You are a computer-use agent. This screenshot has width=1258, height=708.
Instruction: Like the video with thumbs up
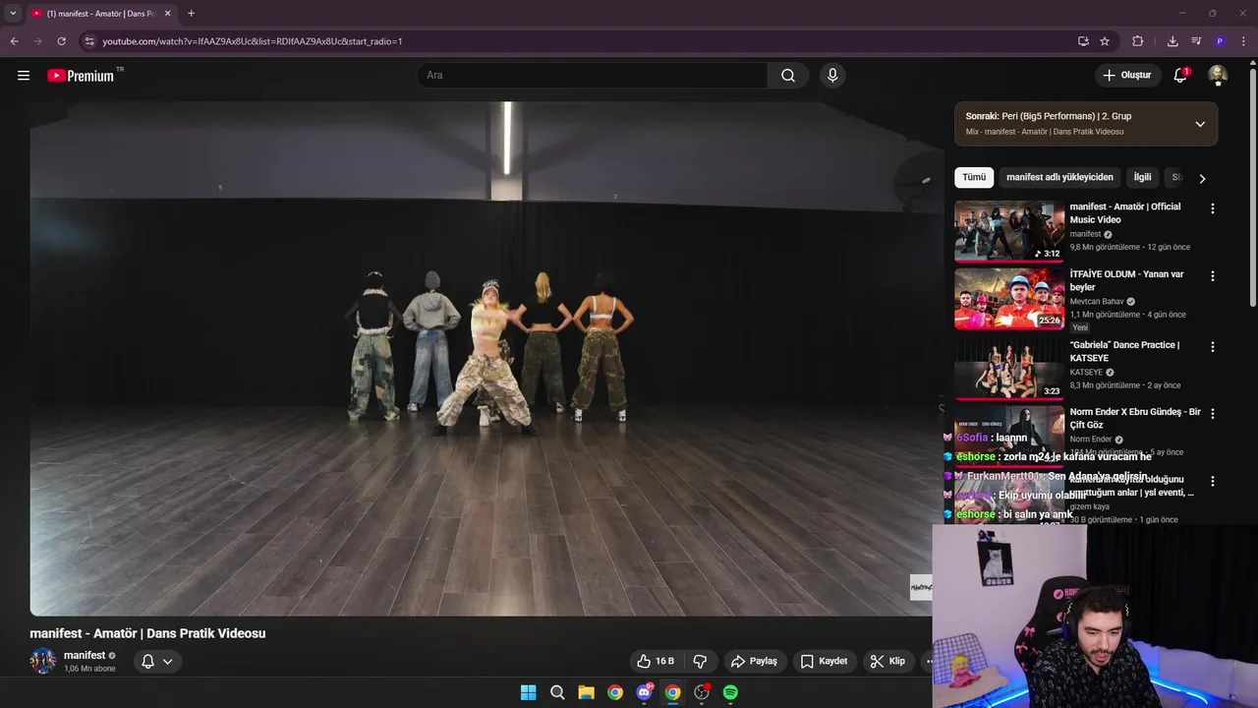click(x=656, y=661)
